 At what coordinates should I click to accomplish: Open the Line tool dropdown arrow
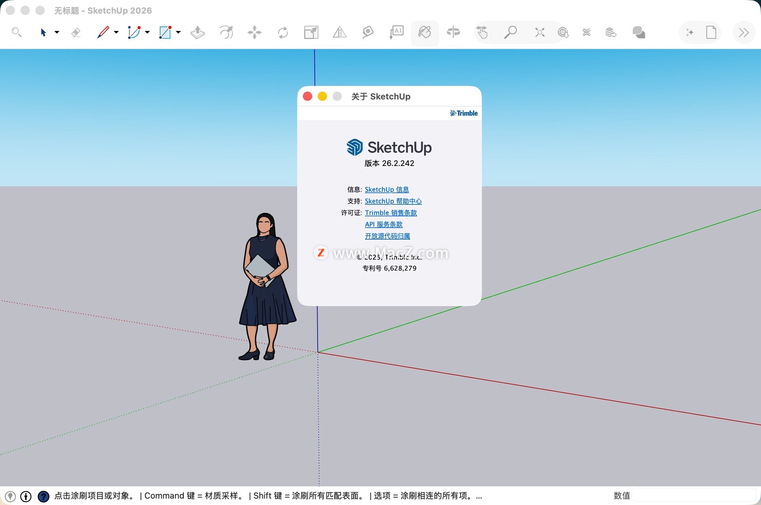[116, 32]
